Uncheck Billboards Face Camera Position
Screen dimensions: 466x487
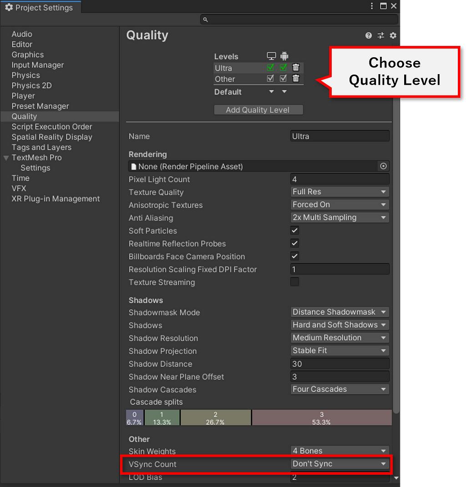(x=295, y=256)
